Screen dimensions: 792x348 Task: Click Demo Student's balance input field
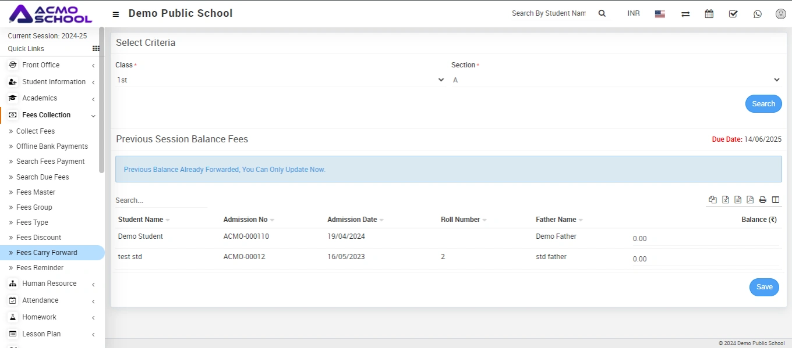[705, 239]
